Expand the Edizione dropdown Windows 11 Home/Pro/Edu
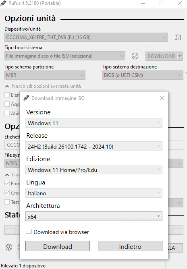This screenshot has height=269, width=187. click(94, 170)
